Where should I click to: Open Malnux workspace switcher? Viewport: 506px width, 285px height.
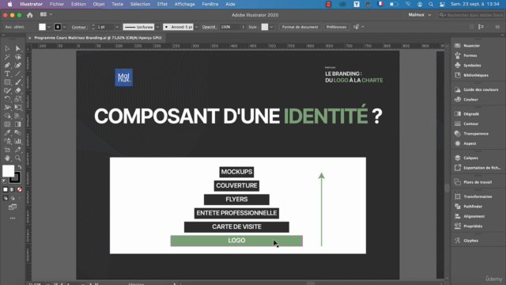point(420,15)
